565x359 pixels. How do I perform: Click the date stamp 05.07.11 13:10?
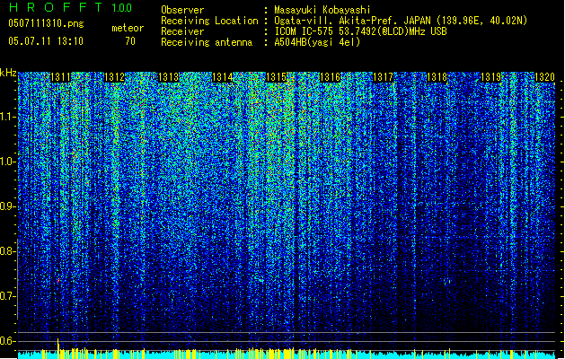[46, 41]
